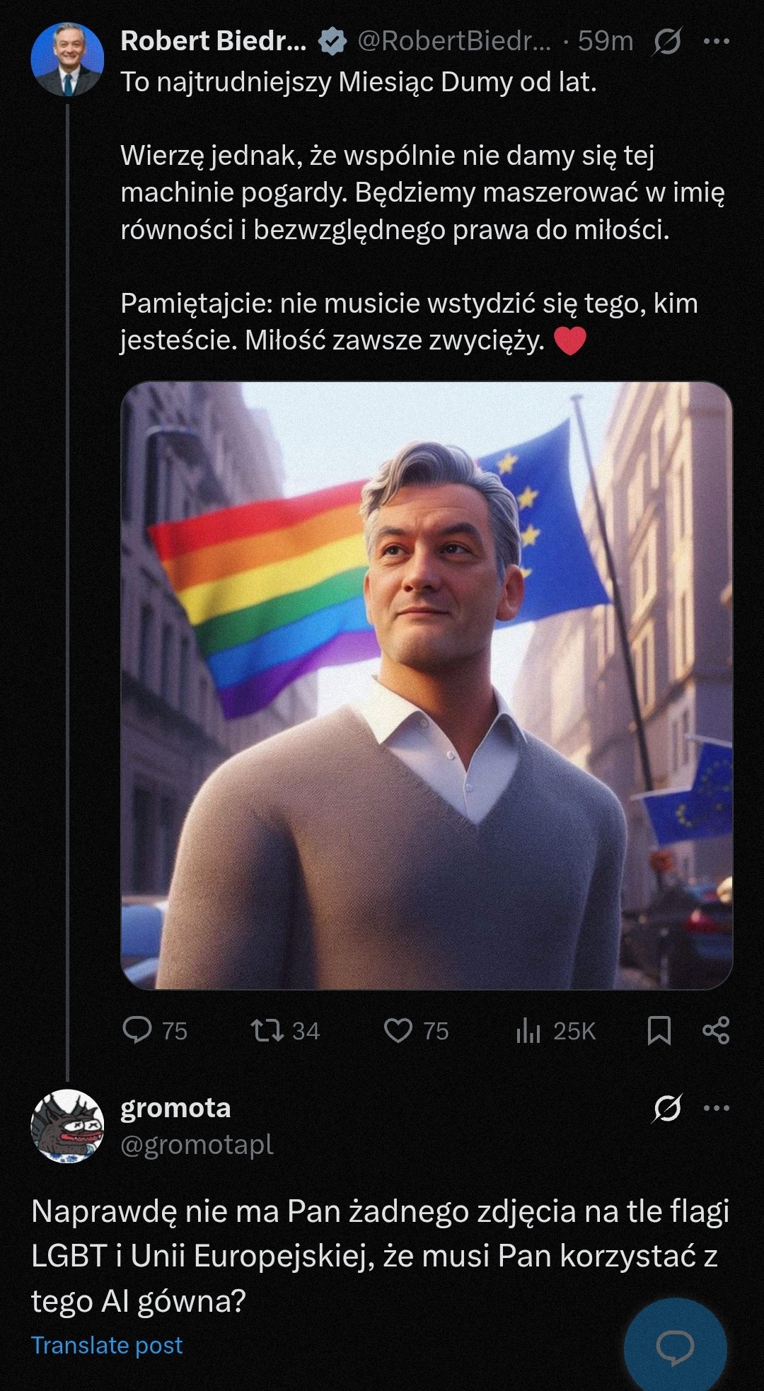Like the main post via heart icon
Viewport: 764px width, 1391px height.
(x=398, y=1030)
